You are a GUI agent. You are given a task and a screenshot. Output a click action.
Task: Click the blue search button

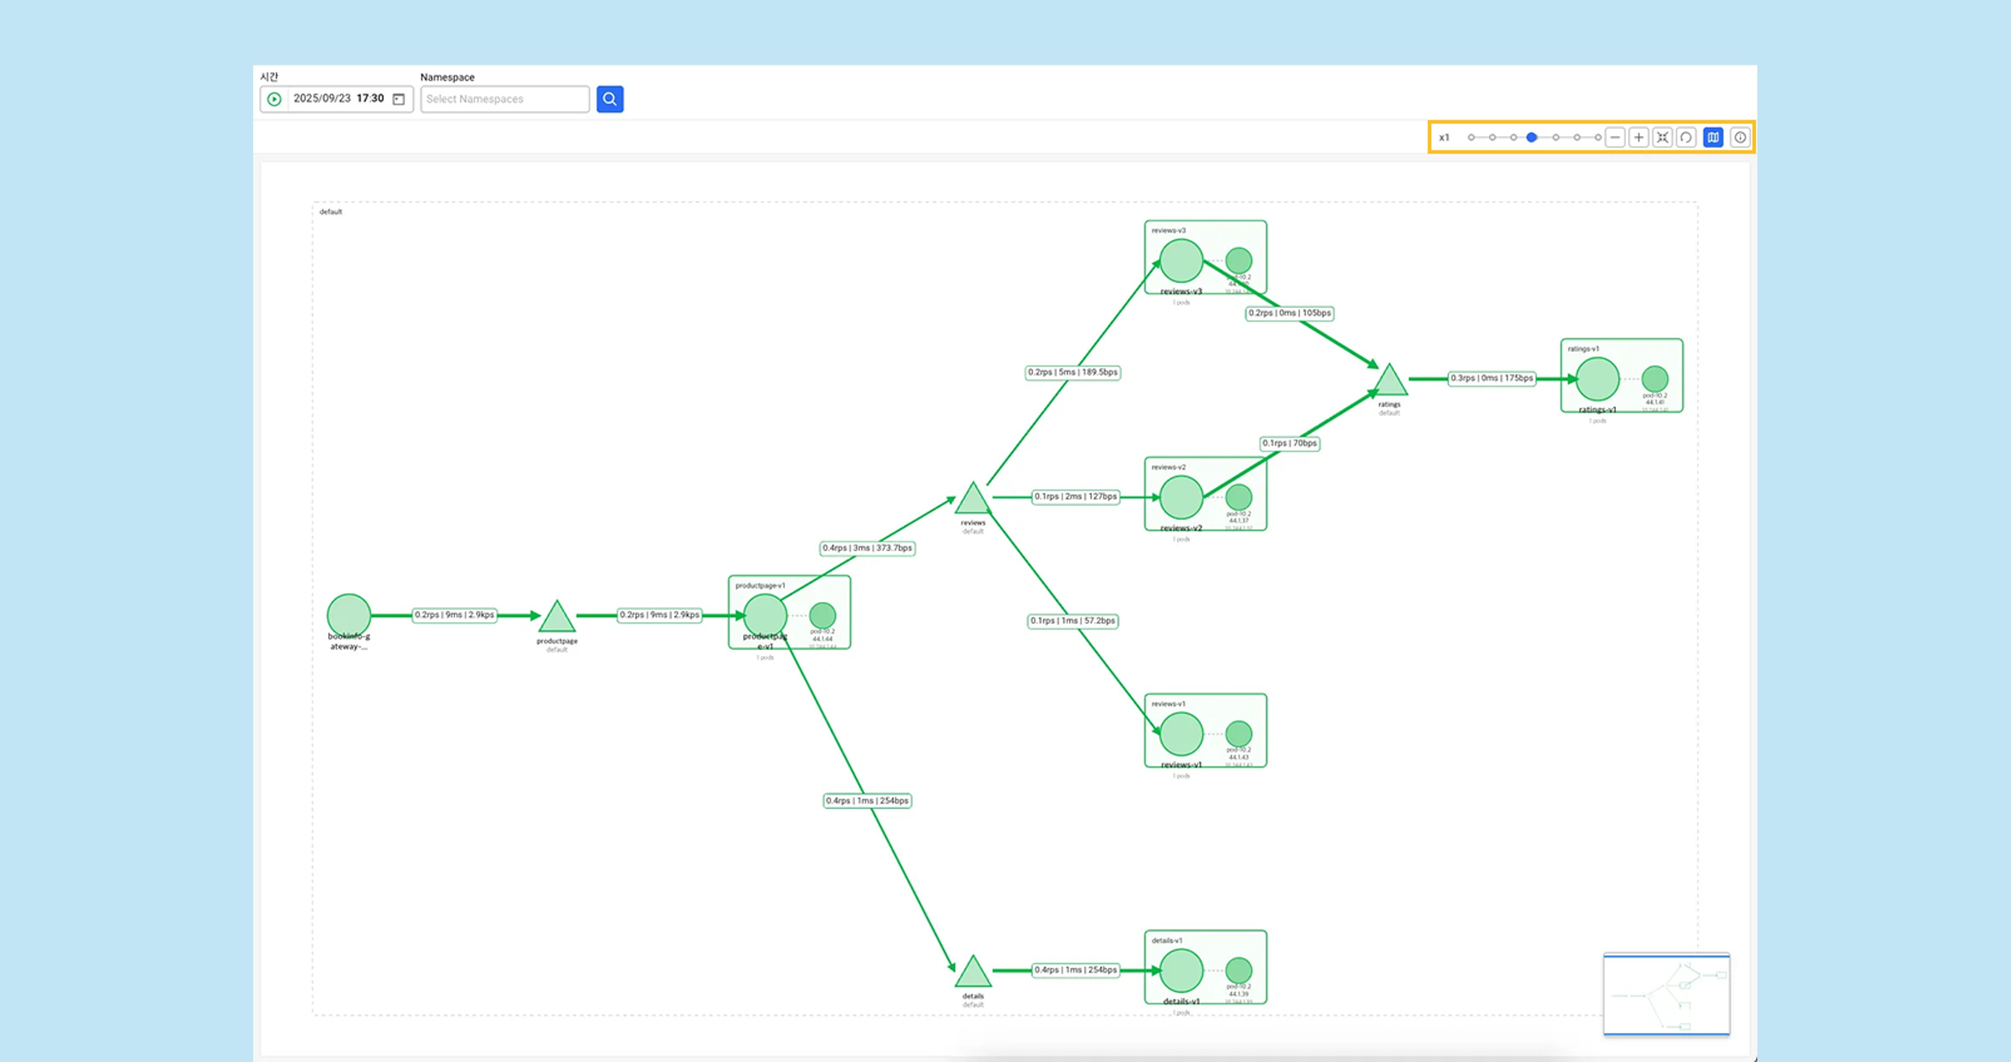(x=610, y=99)
